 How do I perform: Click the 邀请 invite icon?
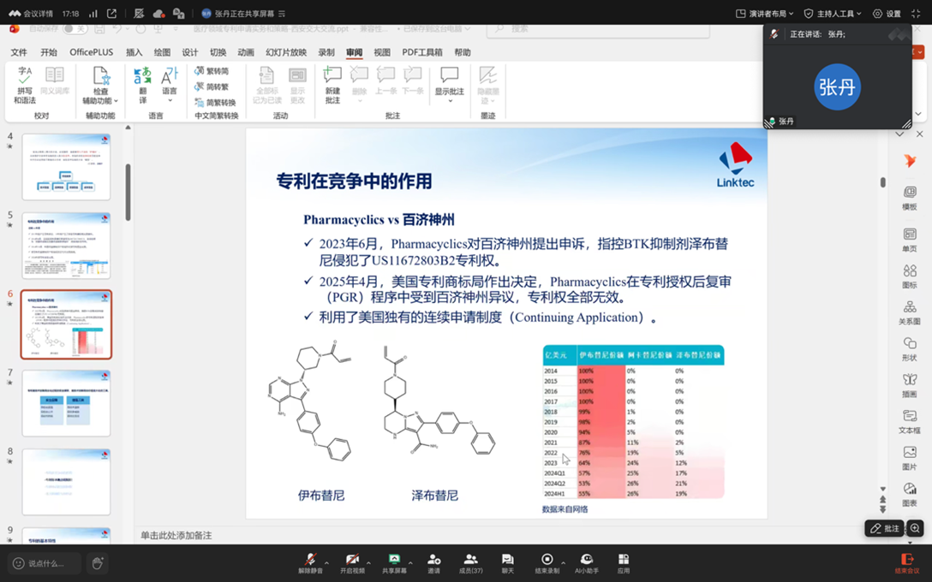click(433, 561)
